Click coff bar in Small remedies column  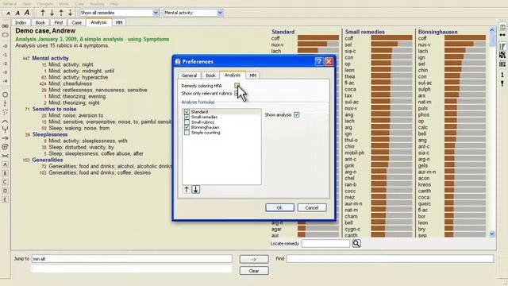point(391,38)
